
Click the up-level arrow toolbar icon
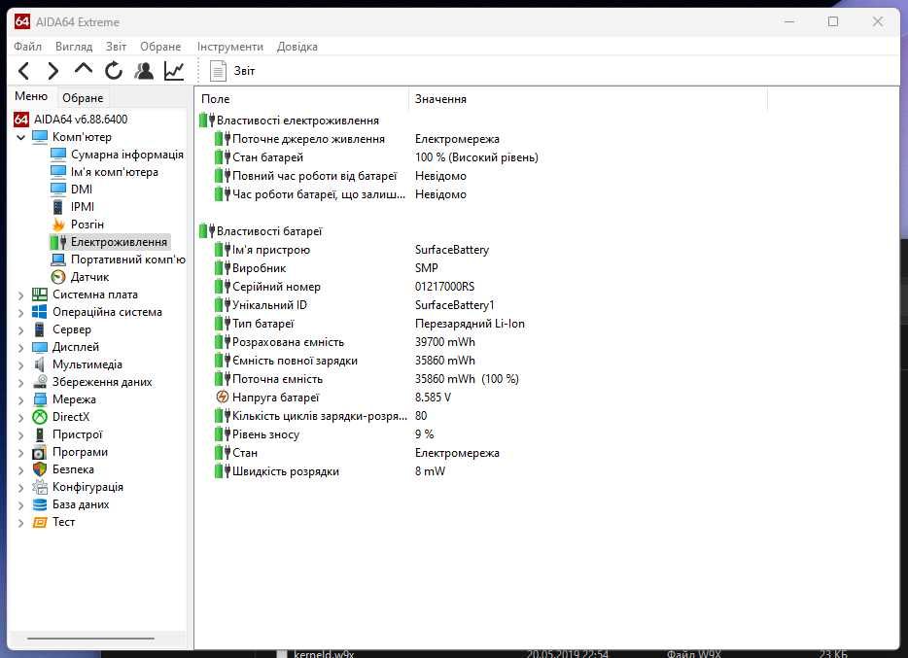[84, 70]
